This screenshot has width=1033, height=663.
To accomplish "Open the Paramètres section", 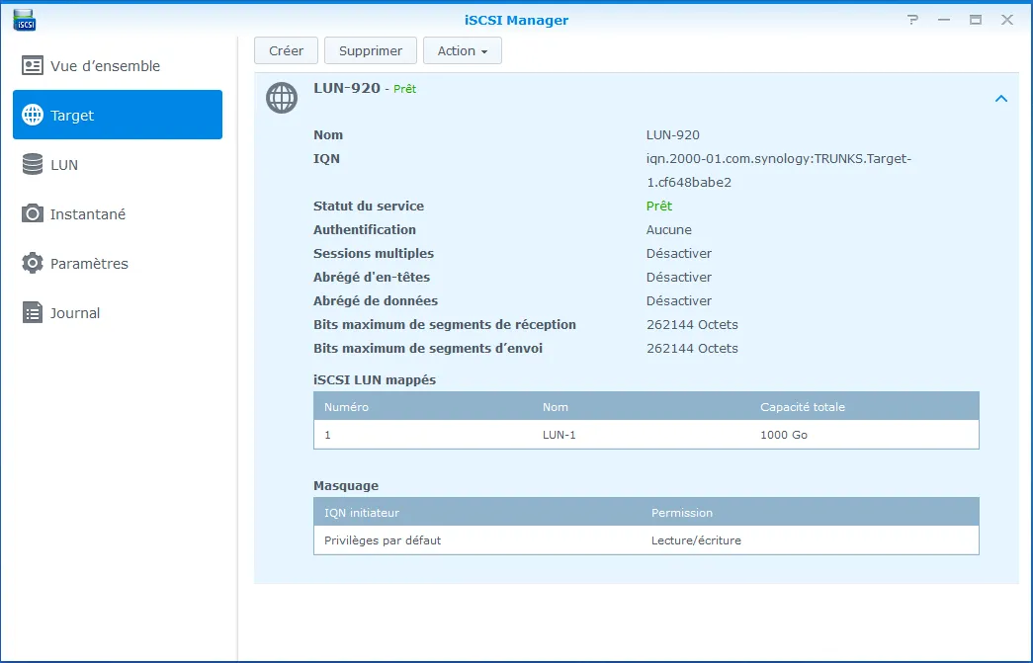I will (89, 264).
